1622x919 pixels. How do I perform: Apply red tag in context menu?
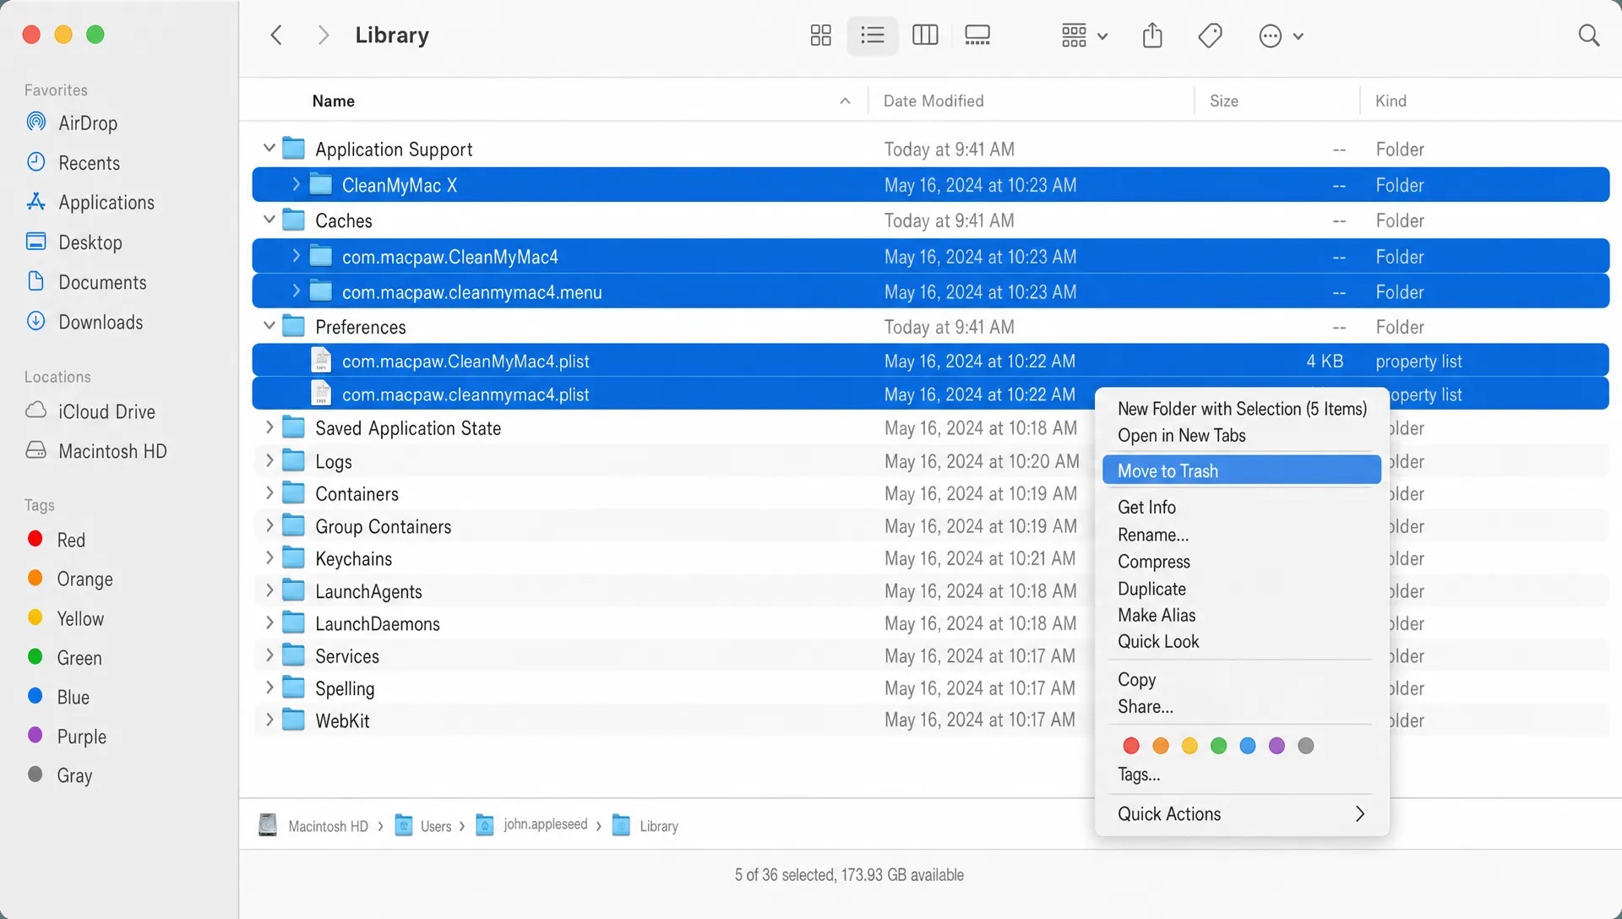coord(1131,746)
